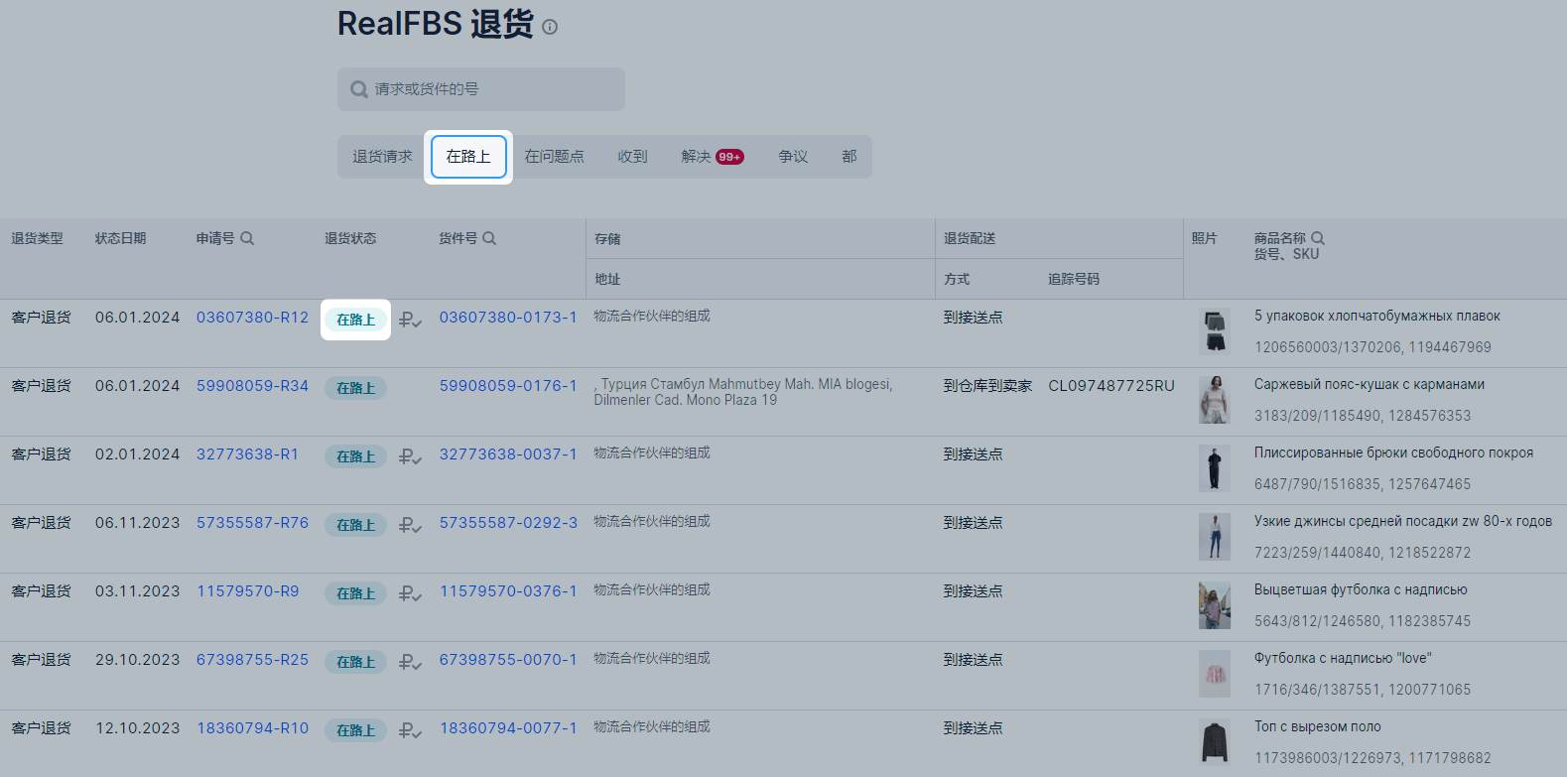This screenshot has width=1567, height=777.
Task: Open request link 03607380-R12
Action: (x=252, y=318)
